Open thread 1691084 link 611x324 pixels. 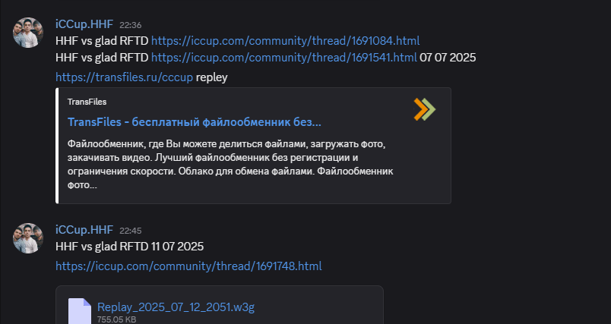click(285, 41)
